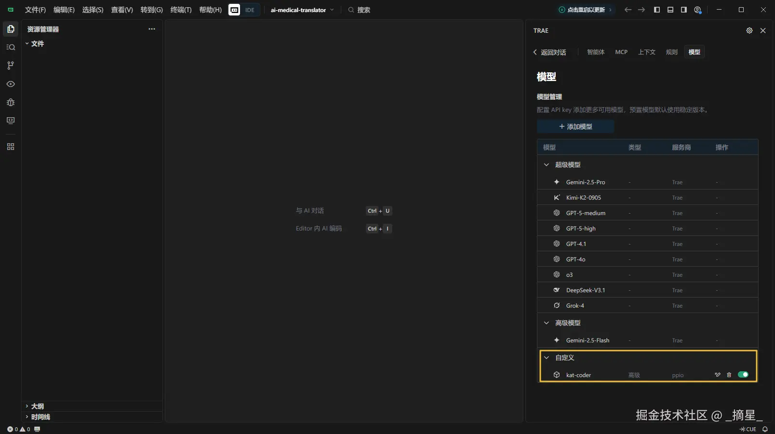Image resolution: width=775 pixels, height=434 pixels.
Task: Open the Explorer view in the activity bar
Action: (11, 29)
